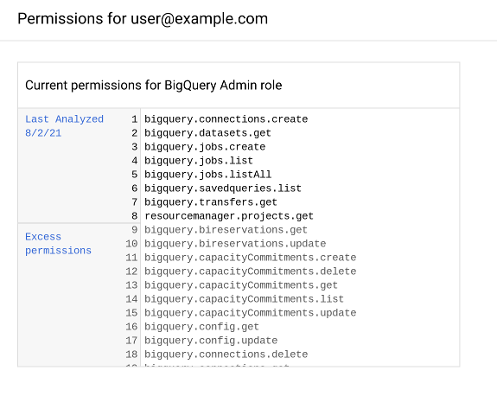Click the Excess permissions label
The image size is (497, 396).
click(58, 244)
